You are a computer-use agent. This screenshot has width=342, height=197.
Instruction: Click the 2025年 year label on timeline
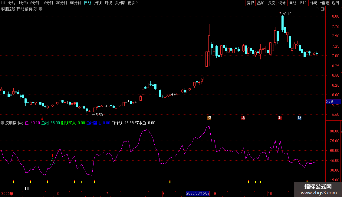click(x=7, y=193)
